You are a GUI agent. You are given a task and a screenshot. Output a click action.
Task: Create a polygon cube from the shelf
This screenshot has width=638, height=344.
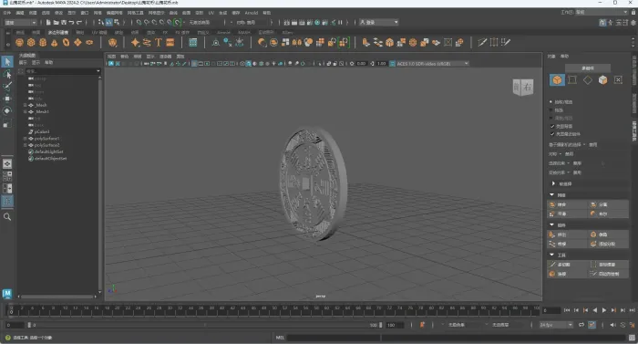pyautogui.click(x=31, y=42)
